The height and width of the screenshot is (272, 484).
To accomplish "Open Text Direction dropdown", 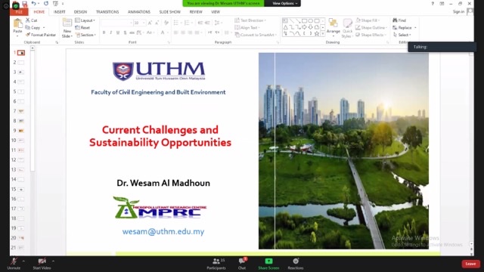I will (x=250, y=20).
